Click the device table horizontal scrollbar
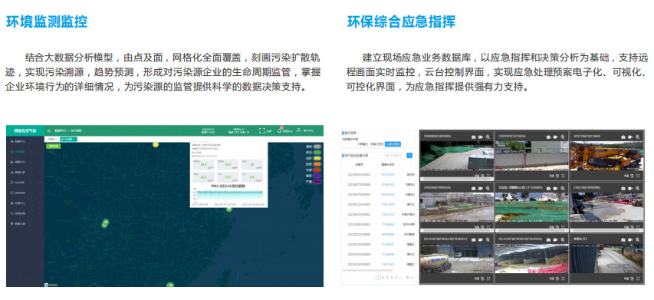The height and width of the screenshot is (300, 654). [x=368, y=270]
